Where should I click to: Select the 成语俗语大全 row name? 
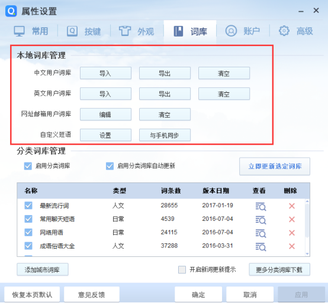[57, 246]
